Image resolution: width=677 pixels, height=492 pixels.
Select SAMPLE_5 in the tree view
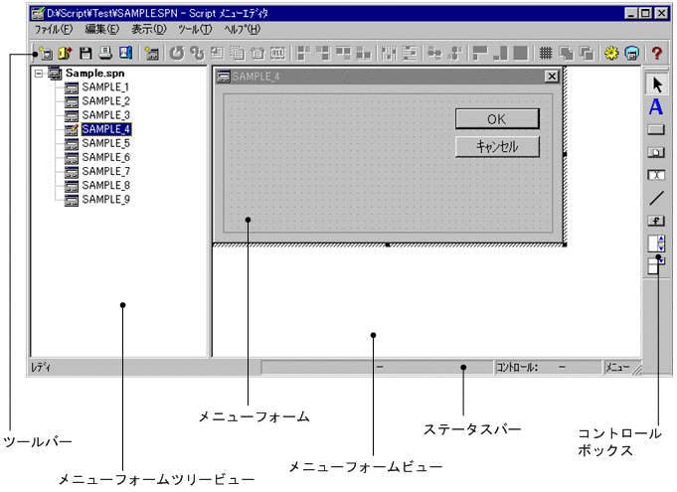coord(105,143)
